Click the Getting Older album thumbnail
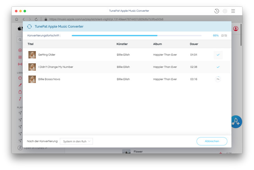Screen dimensions: 254x170 32,55
